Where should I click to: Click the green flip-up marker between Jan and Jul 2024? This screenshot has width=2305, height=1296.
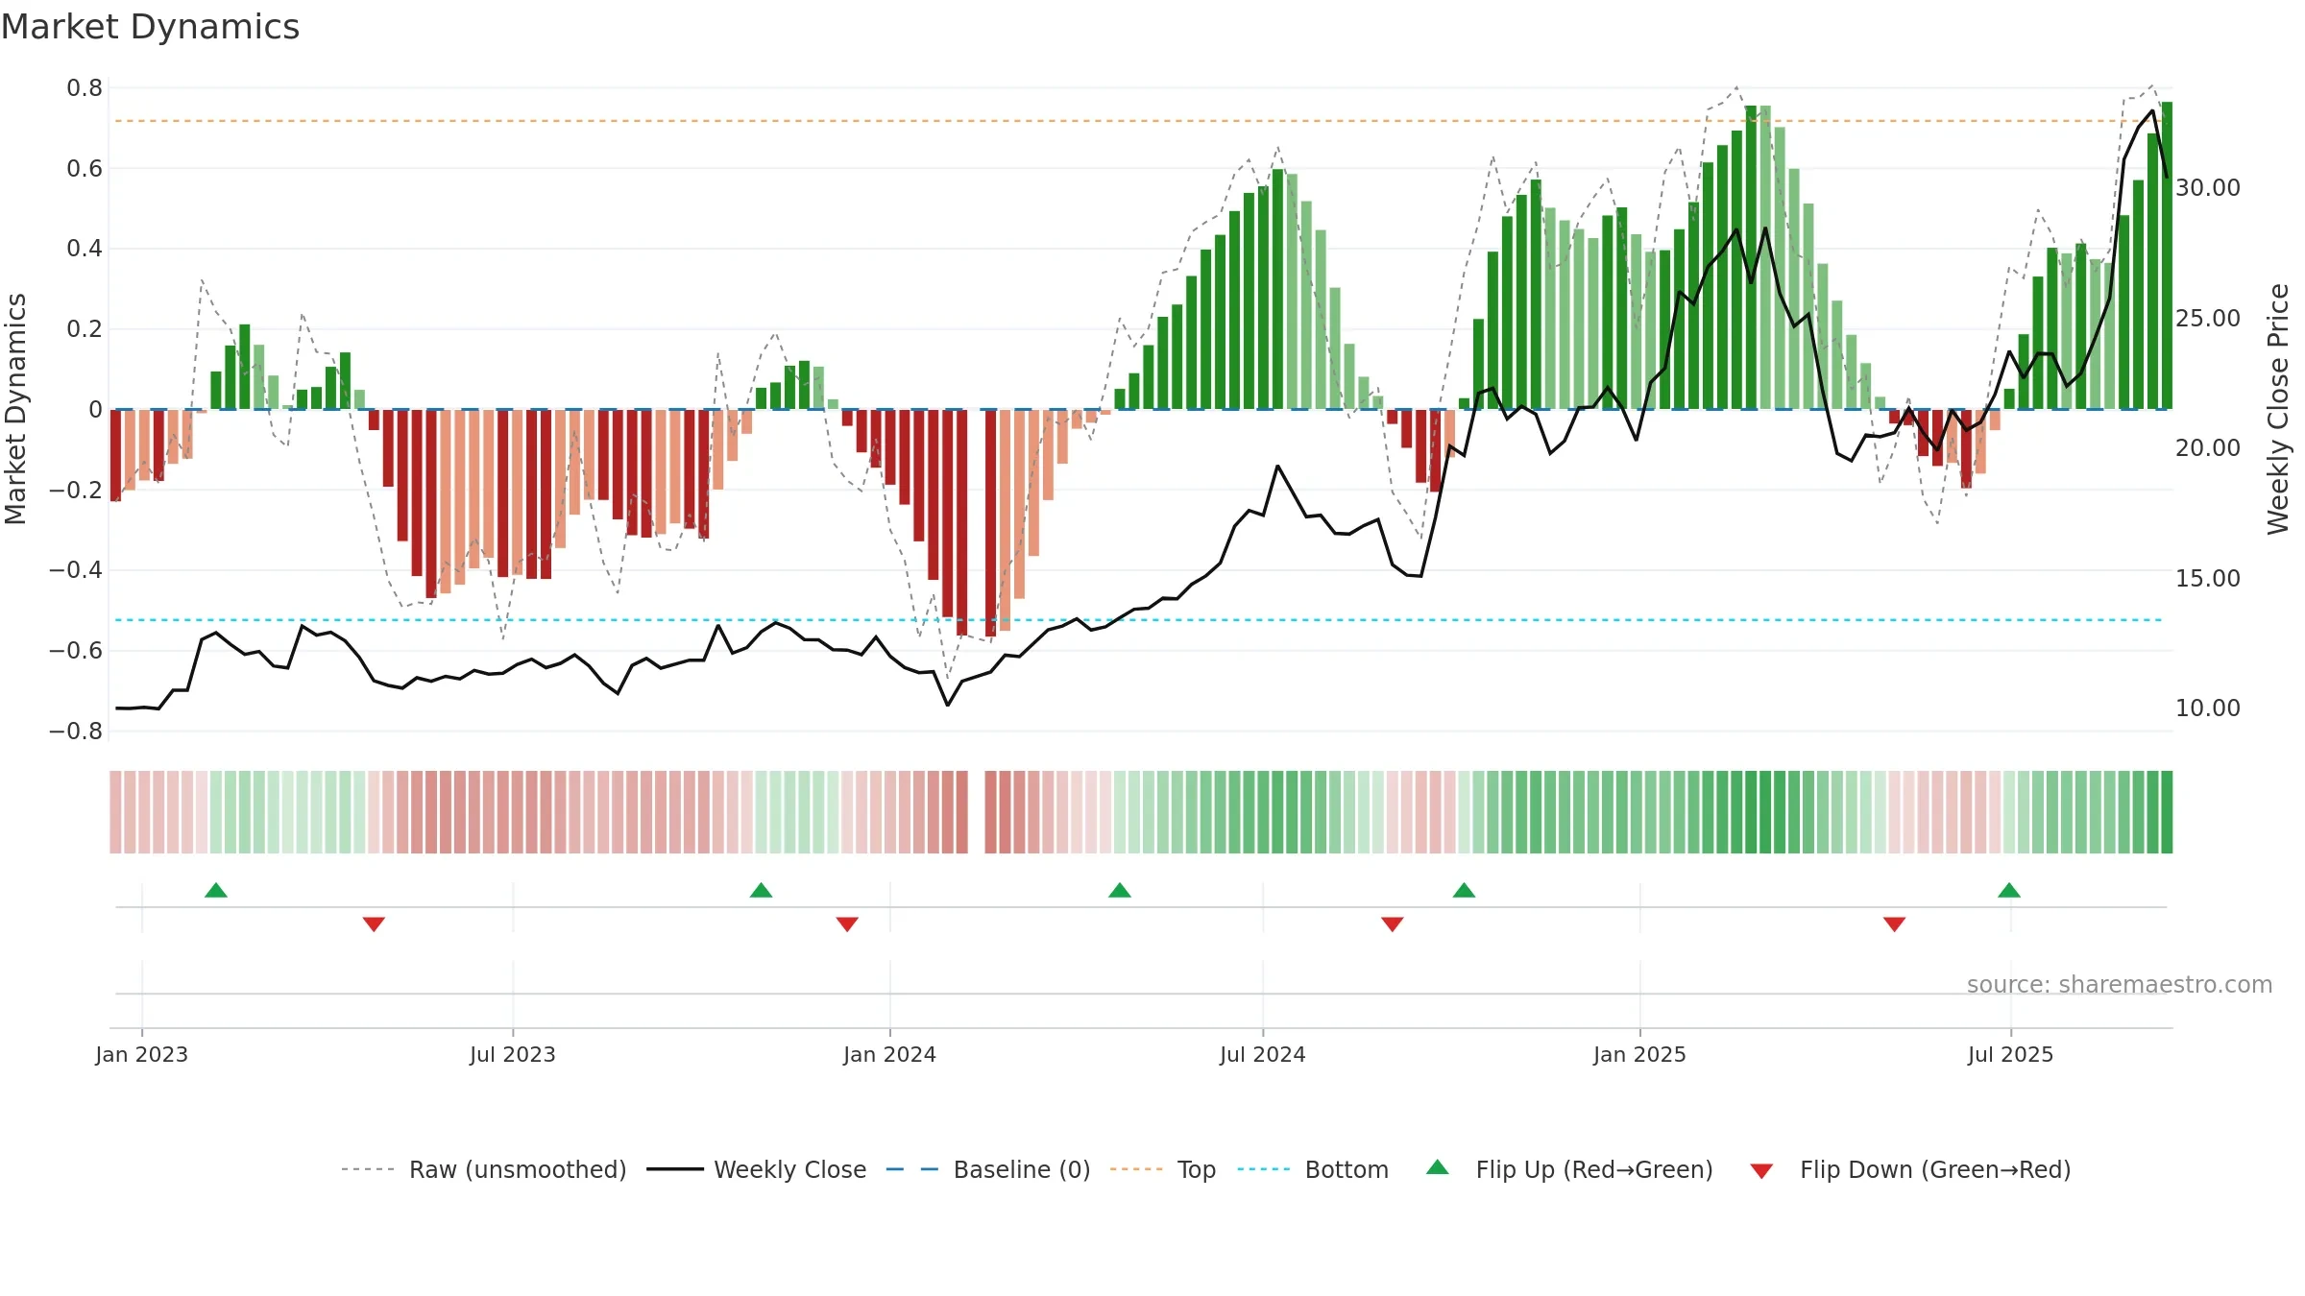point(1120,890)
